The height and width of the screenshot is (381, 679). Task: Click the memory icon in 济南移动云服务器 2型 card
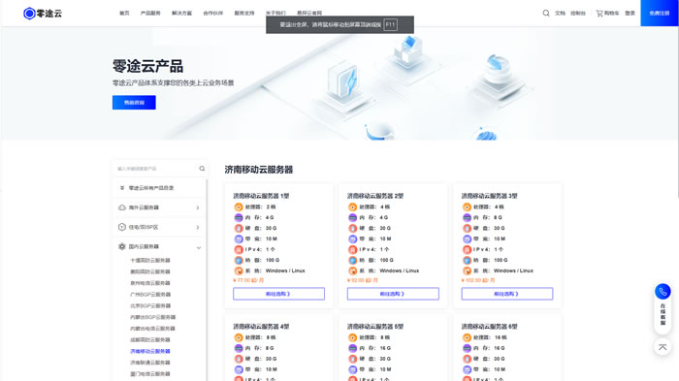pyautogui.click(x=352, y=217)
